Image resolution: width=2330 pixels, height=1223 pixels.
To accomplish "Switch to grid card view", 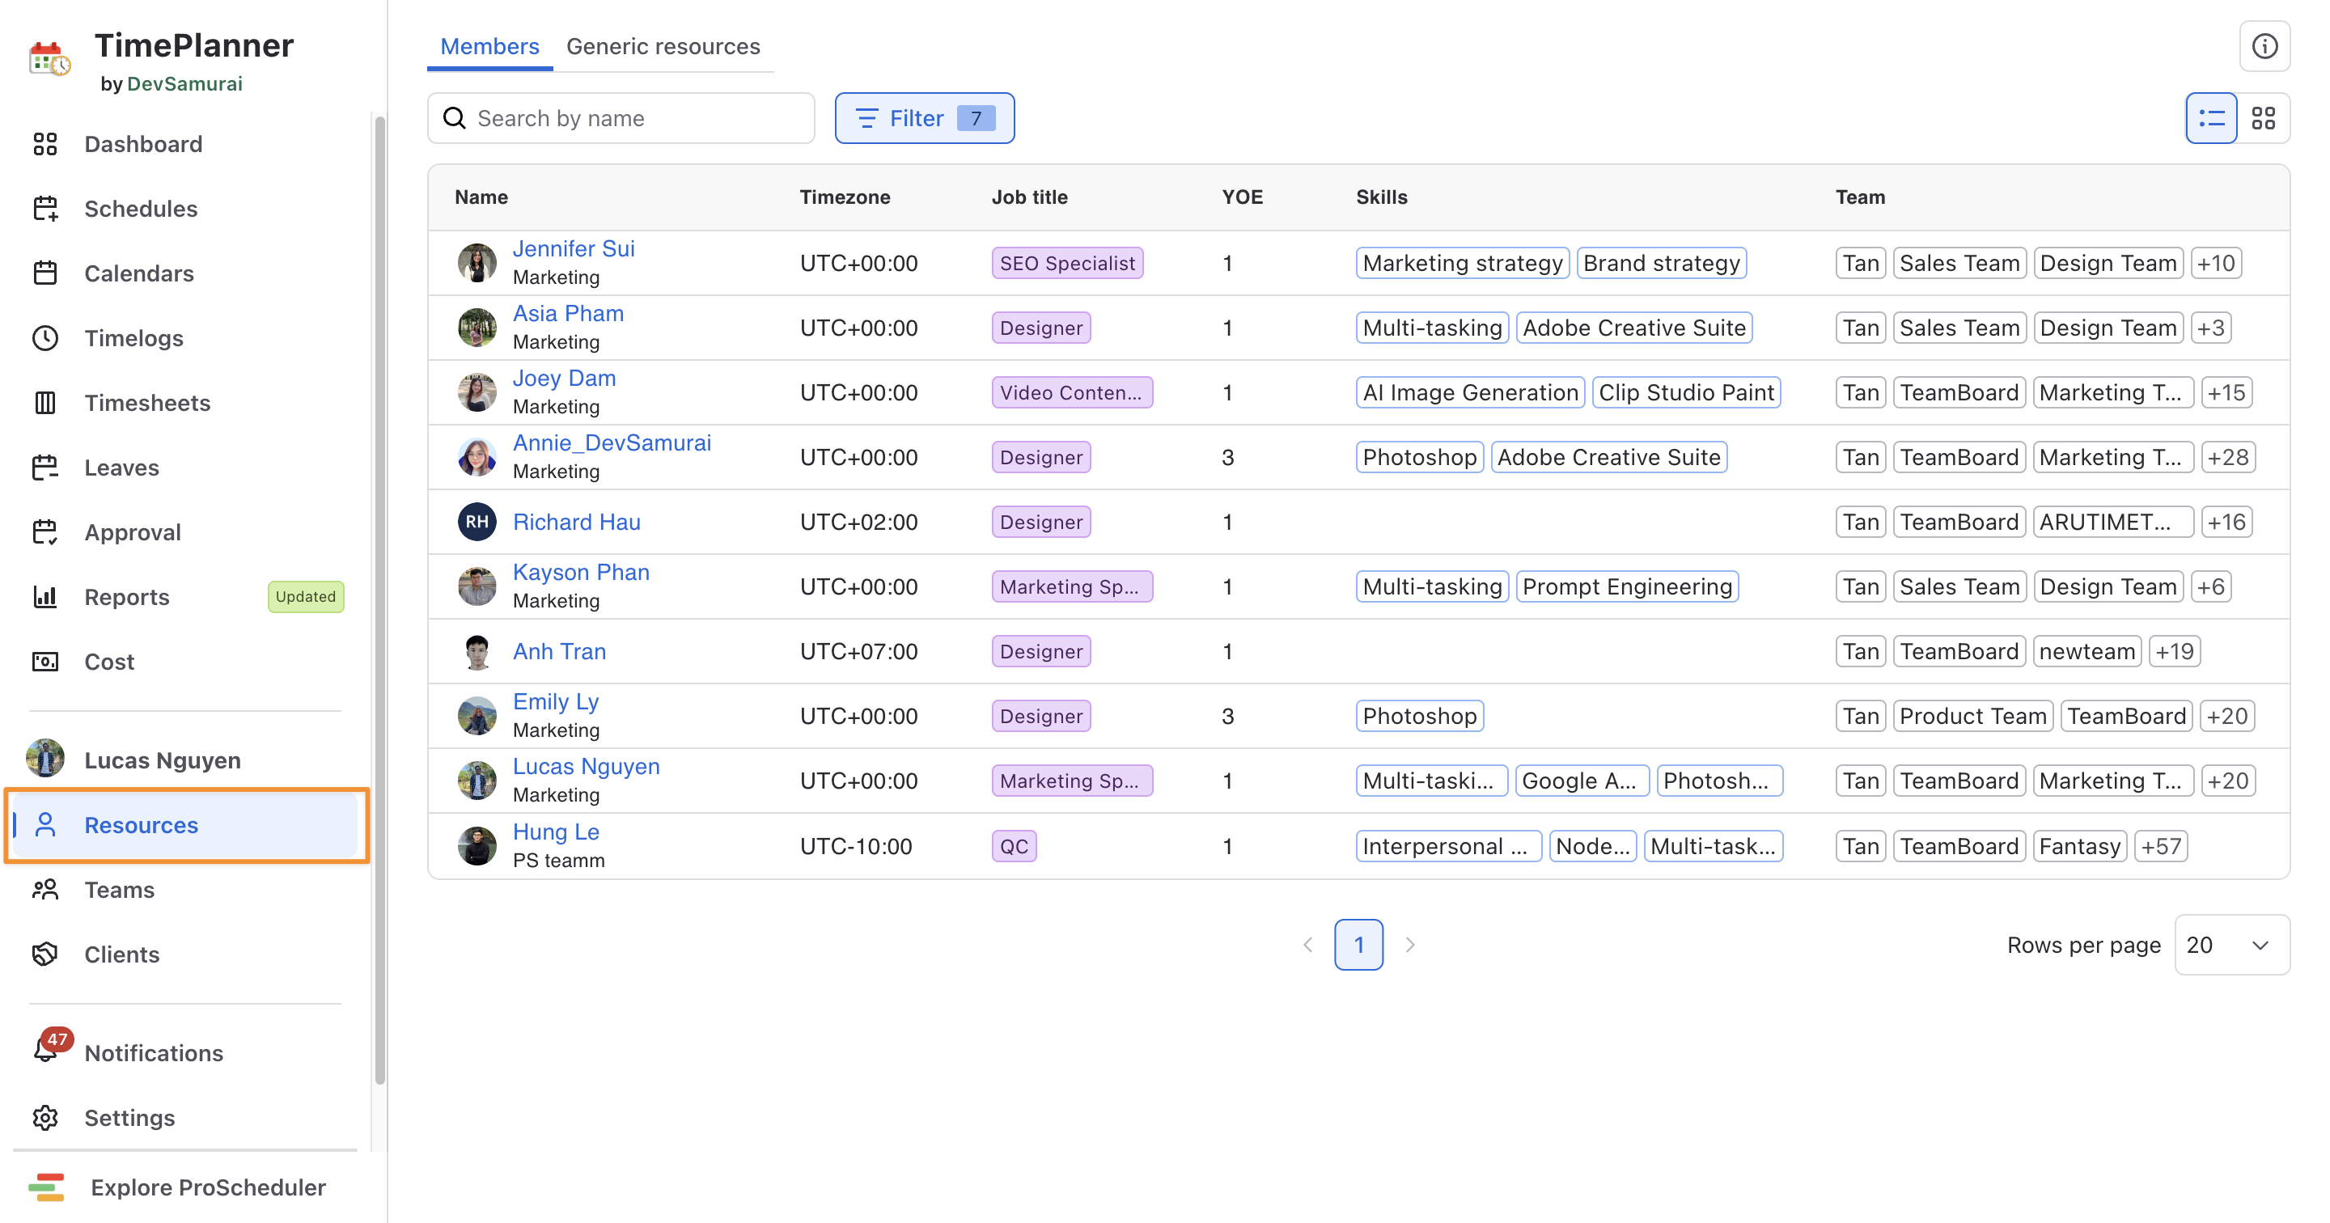I will 2263,119.
